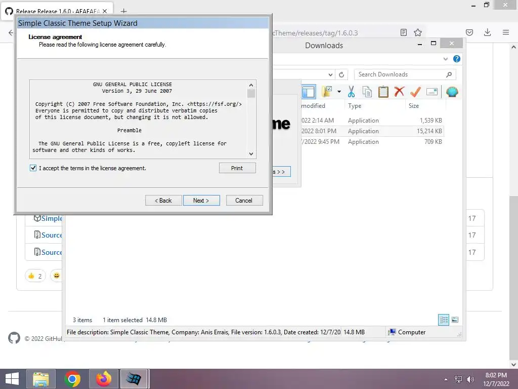
Task: Select the 15,214 KB application row
Action: pos(372,131)
